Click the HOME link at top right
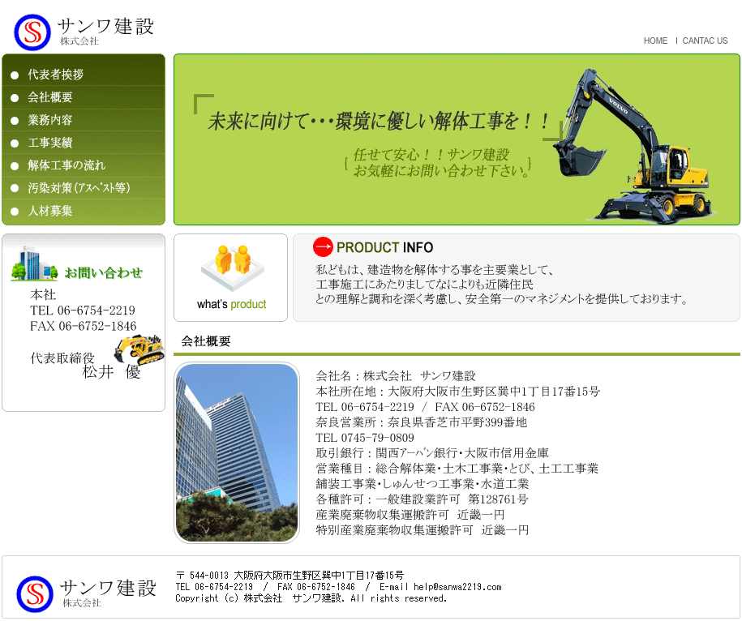Screen dimensions: 742x621 click(655, 41)
